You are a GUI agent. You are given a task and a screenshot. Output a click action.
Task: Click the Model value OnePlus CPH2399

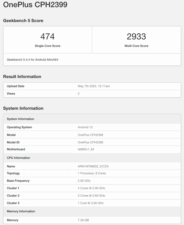[90, 135]
